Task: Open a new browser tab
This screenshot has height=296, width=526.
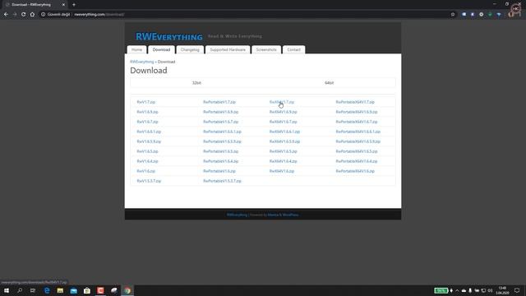Action: pyautogui.click(x=74, y=5)
